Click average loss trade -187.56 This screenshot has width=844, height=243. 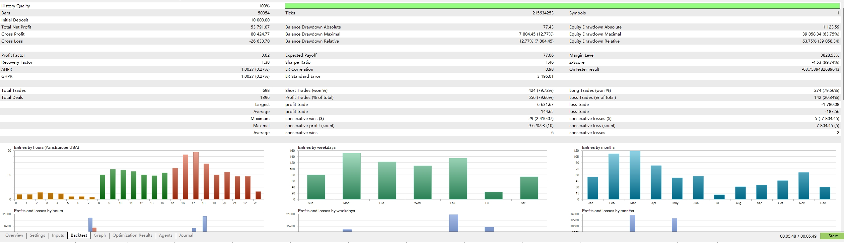click(833, 112)
